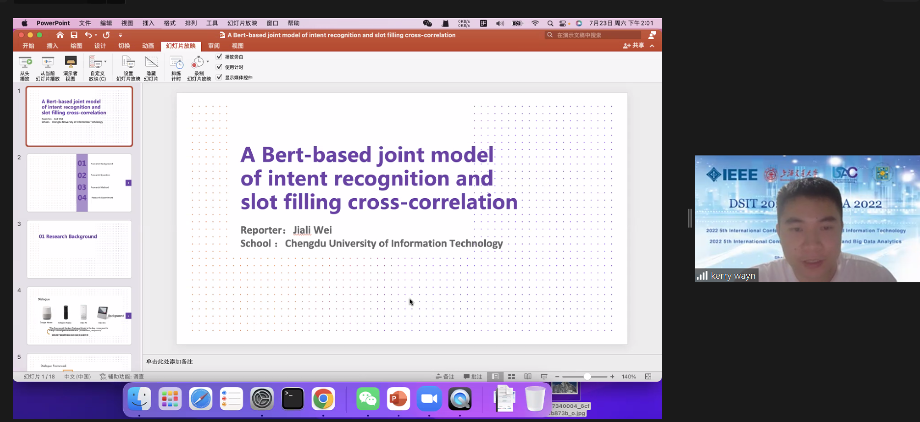The height and width of the screenshot is (422, 920).
Task: Click 设置幻灯片放映 setup icon
Action: tap(128, 63)
